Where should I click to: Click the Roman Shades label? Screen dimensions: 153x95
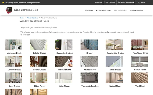pyautogui.click(x=140, y=70)
